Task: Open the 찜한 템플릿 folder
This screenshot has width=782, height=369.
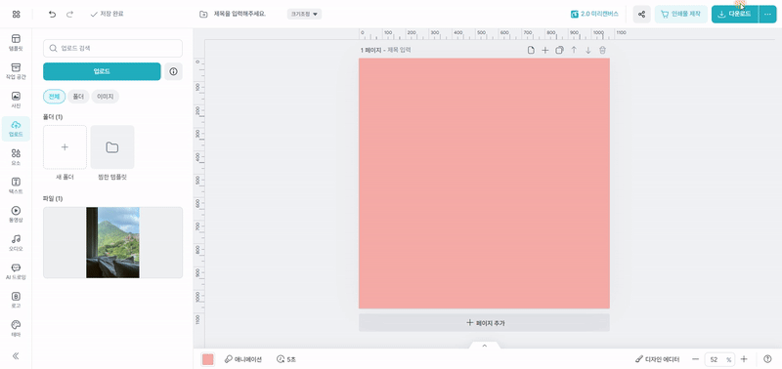Action: [112, 147]
